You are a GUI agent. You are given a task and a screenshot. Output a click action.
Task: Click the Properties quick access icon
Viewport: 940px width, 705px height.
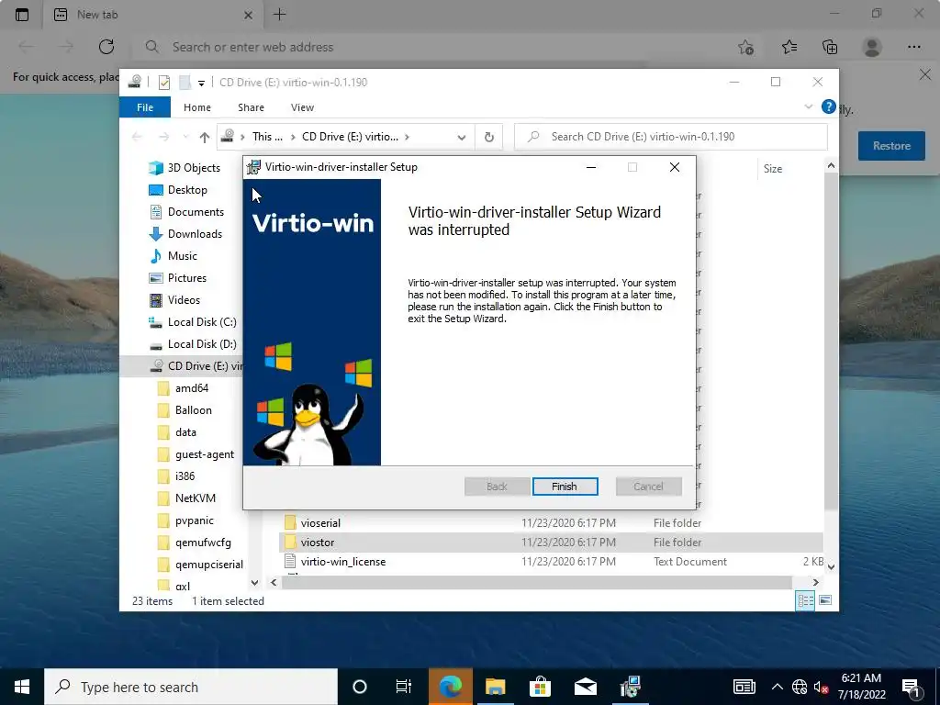pyautogui.click(x=163, y=82)
